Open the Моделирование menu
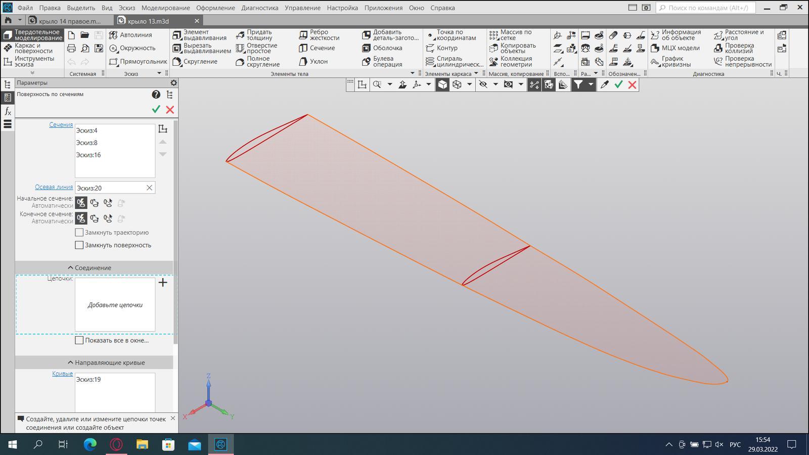The height and width of the screenshot is (455, 809). (165, 8)
